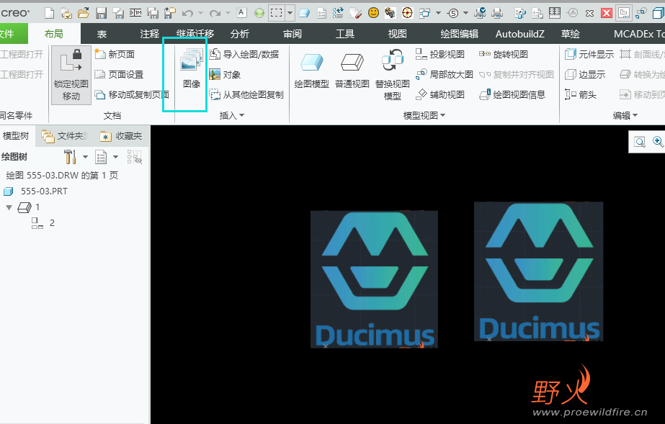
Task: Open file with the folder icon
Action: click(x=84, y=13)
